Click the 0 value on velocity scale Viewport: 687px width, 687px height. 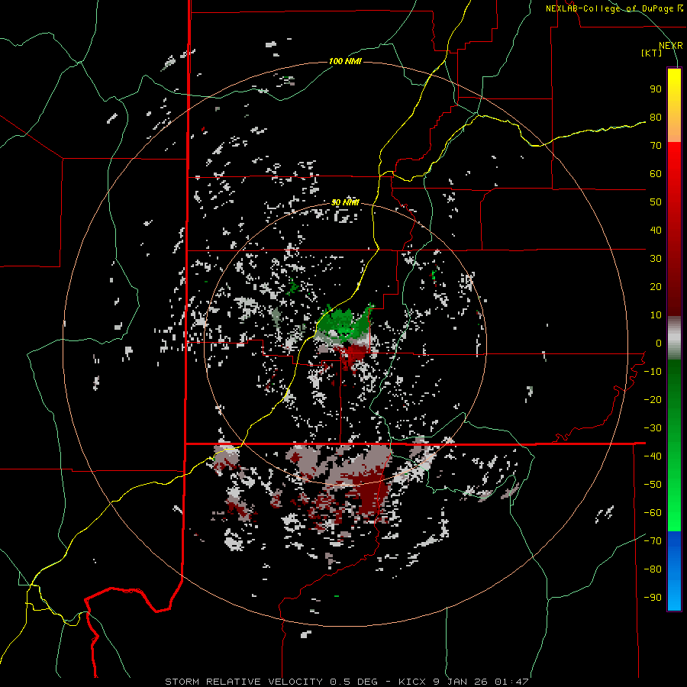click(x=659, y=343)
